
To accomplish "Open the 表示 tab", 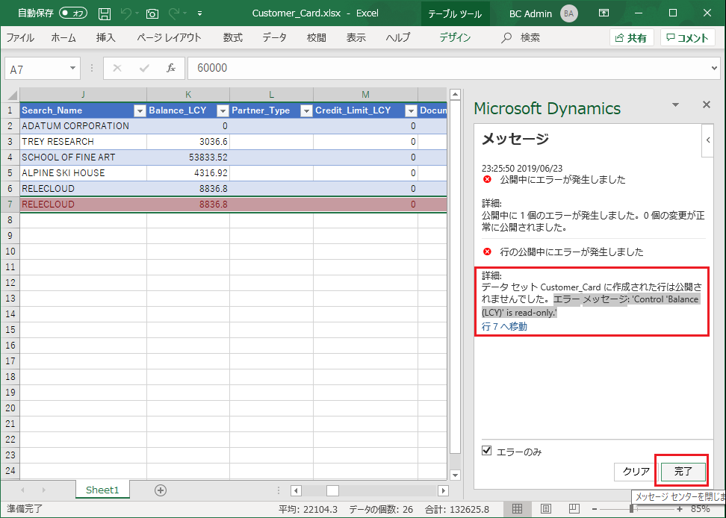I will point(356,37).
